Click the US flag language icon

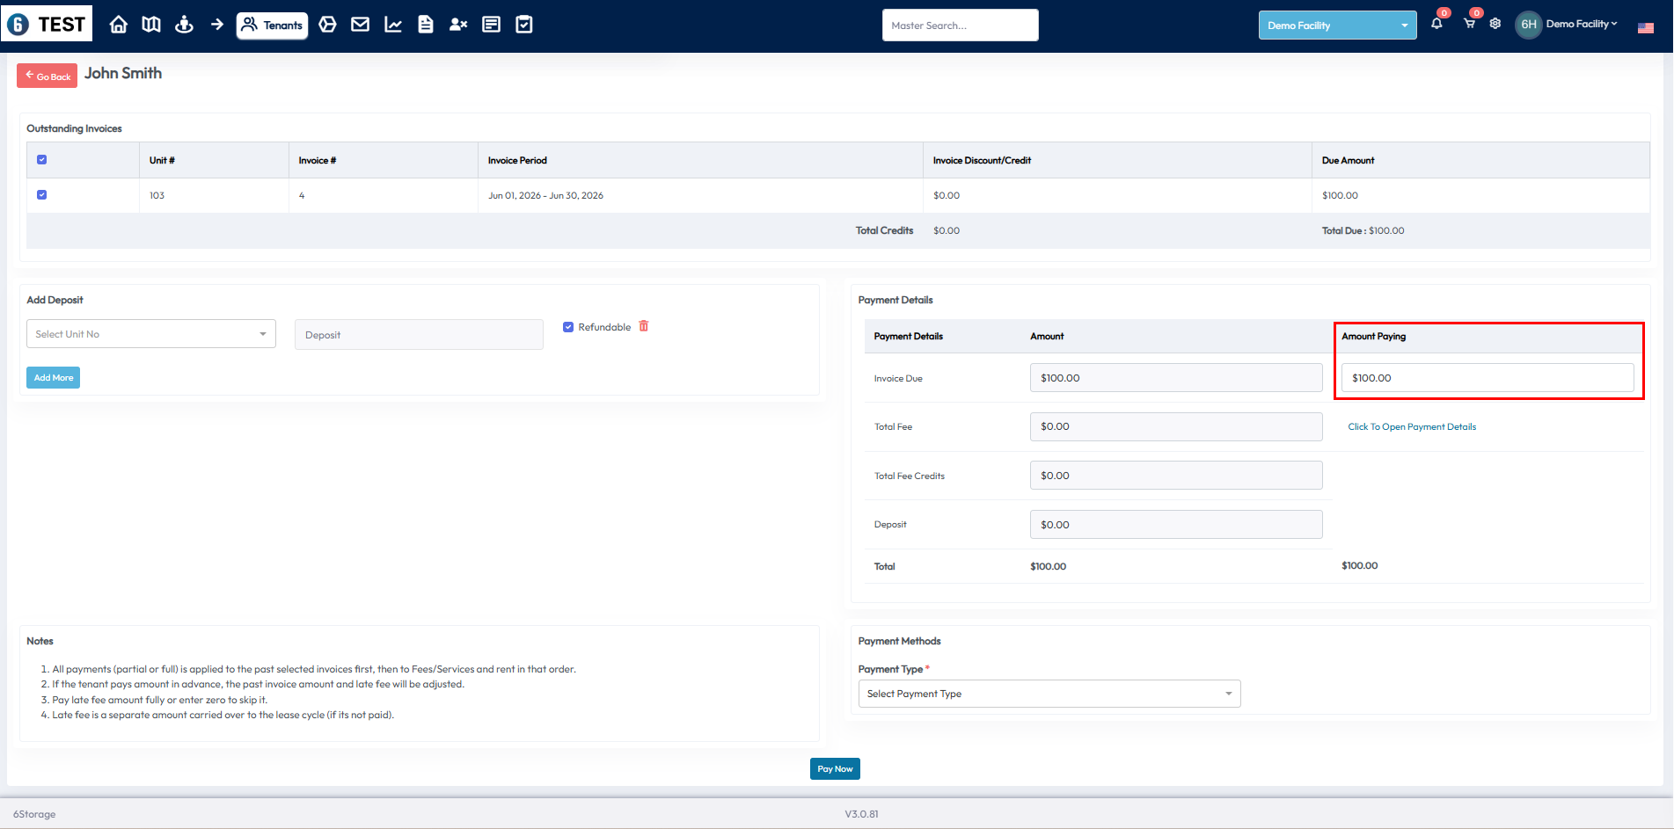click(x=1645, y=27)
